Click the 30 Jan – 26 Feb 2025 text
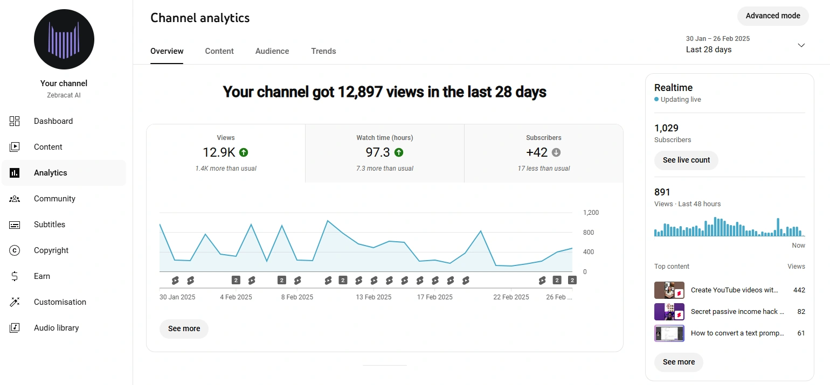830x385 pixels. (718, 39)
